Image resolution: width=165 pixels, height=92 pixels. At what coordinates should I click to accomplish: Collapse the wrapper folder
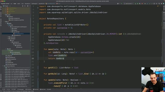tap(6, 16)
